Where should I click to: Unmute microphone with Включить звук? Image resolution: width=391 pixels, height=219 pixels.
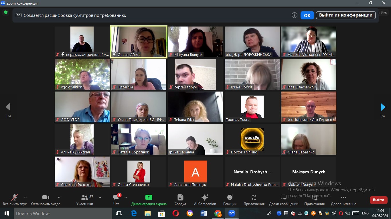(15, 200)
